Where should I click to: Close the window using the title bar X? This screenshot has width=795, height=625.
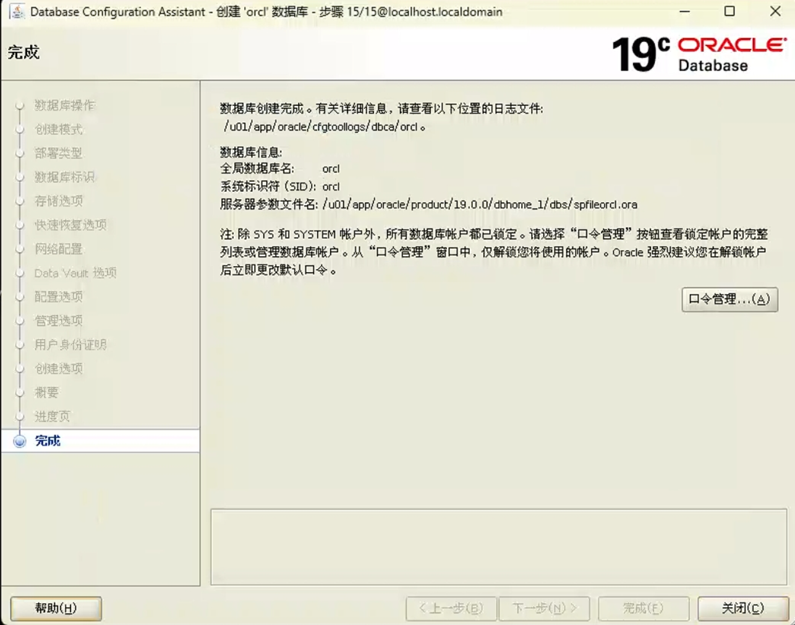coord(775,12)
